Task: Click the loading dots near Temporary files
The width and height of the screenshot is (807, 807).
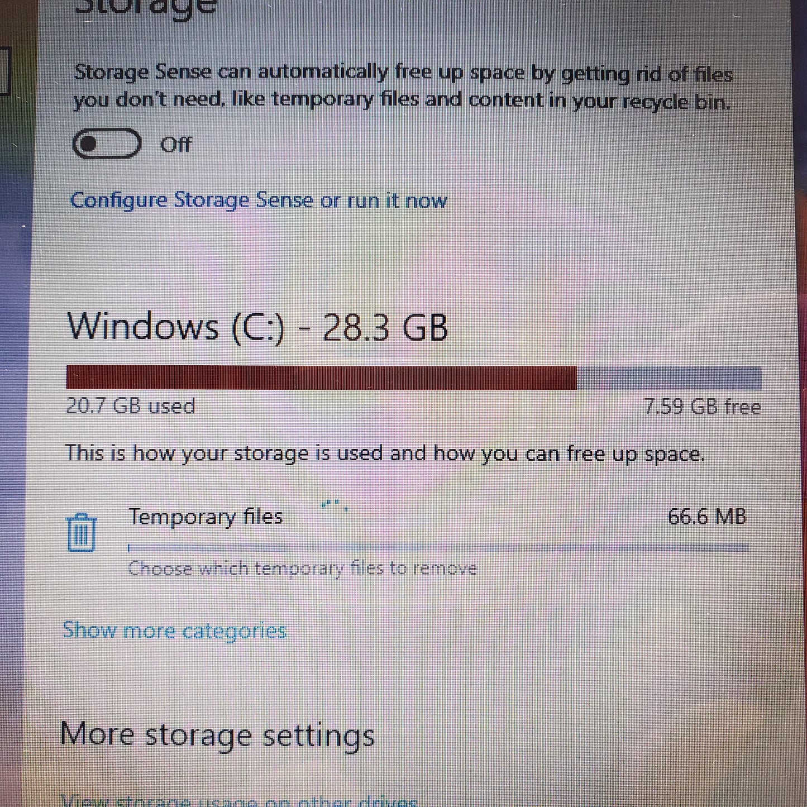Action: (335, 505)
